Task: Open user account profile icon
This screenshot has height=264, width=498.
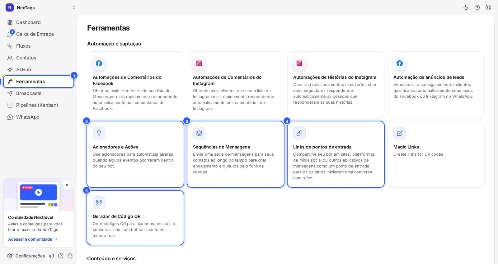Action: 488,7
